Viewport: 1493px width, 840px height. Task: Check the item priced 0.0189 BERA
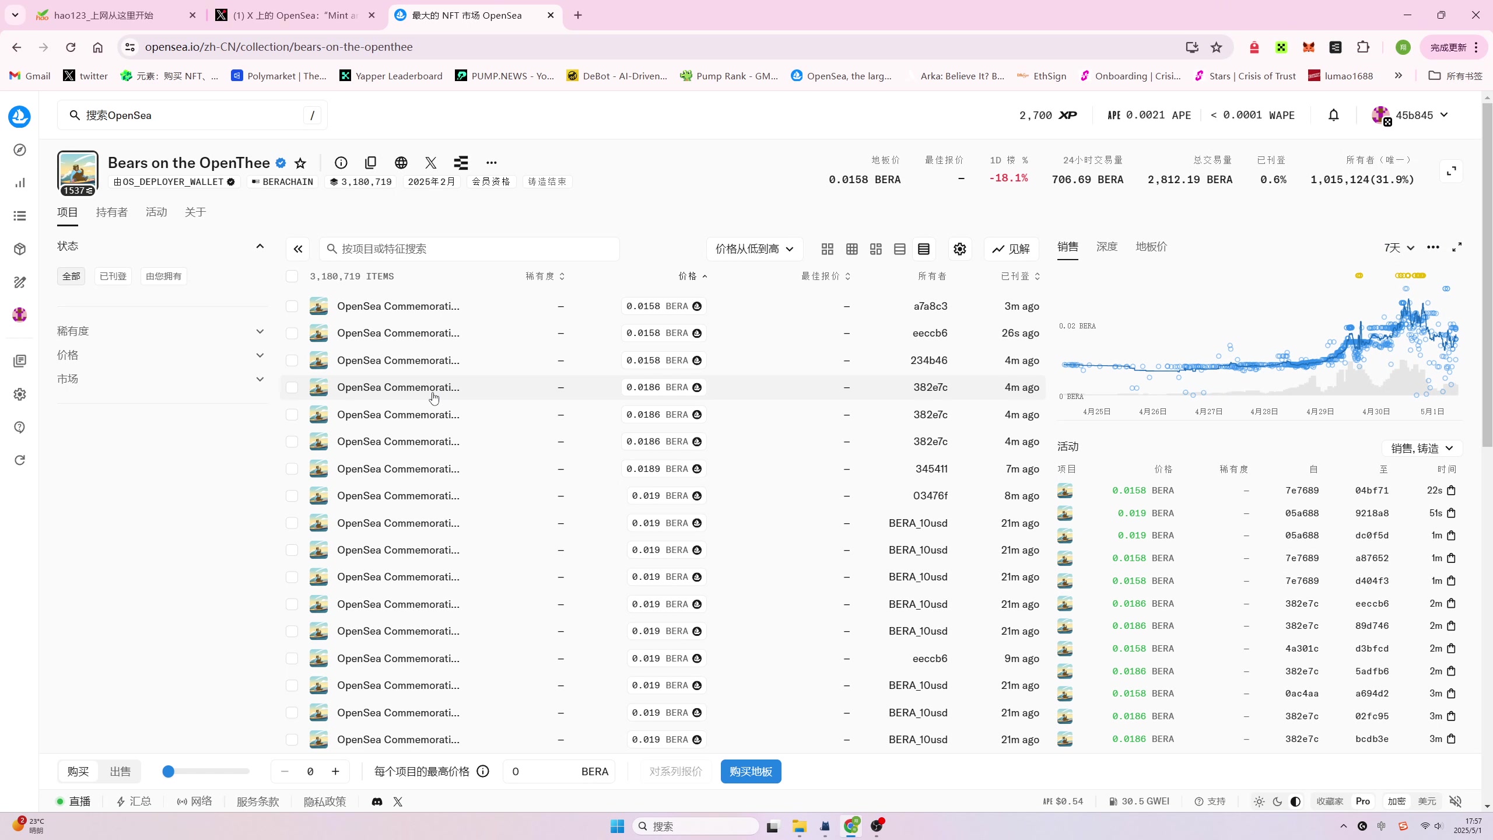292,469
